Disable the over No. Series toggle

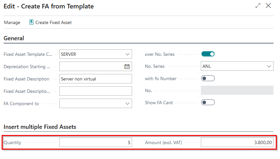point(208,54)
